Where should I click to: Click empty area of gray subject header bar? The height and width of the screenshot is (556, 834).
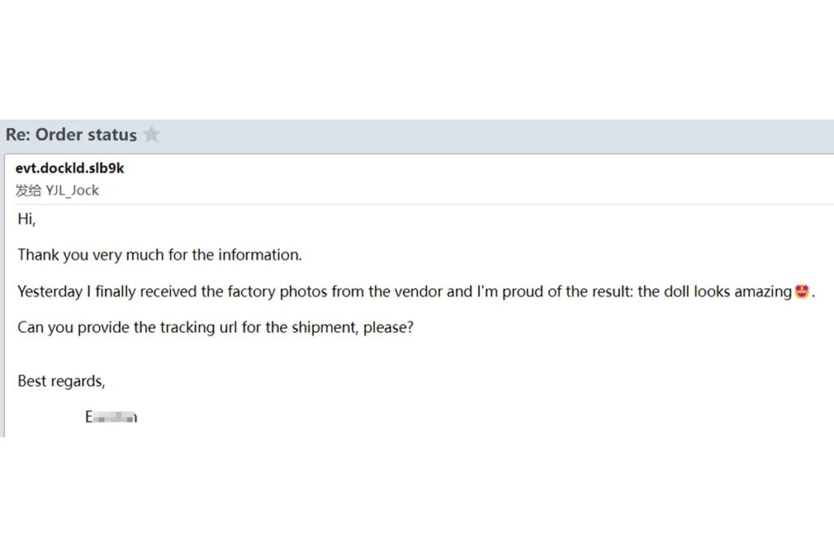pyautogui.click(x=479, y=136)
